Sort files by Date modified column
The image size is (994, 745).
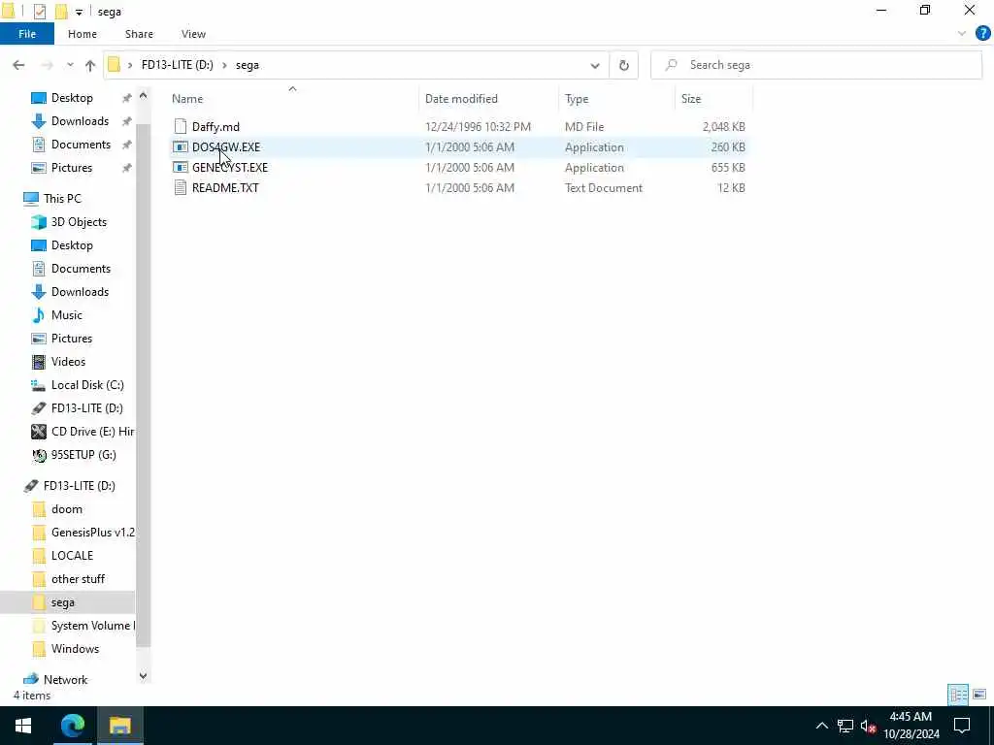tap(461, 99)
